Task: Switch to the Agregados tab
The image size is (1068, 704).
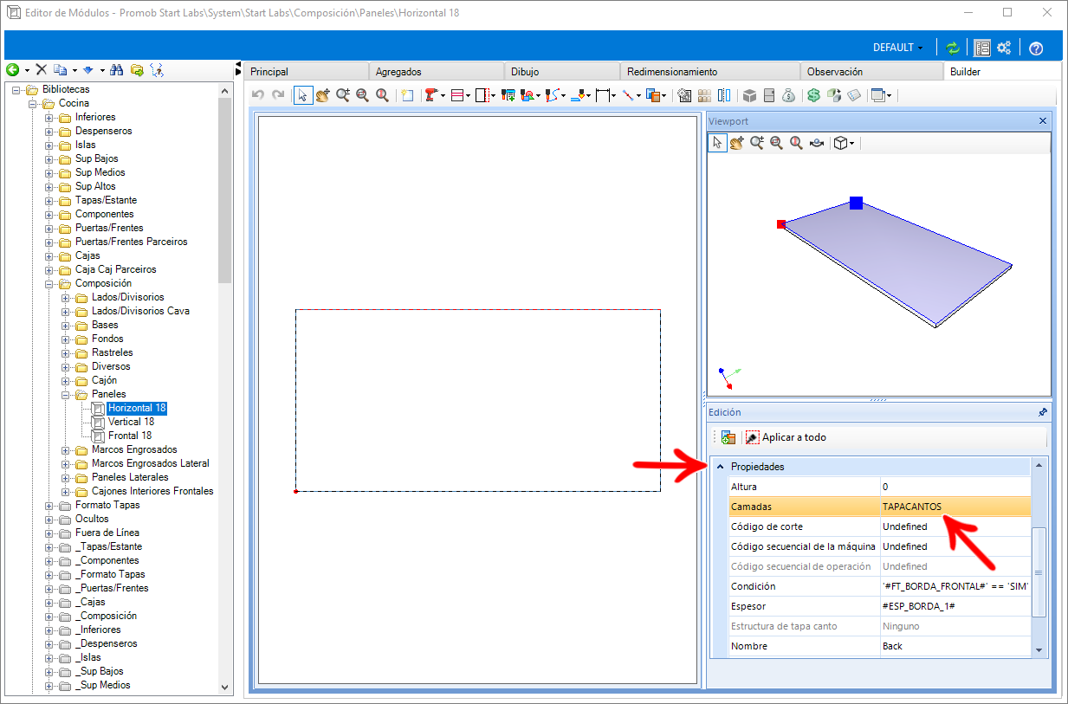Action: click(436, 72)
